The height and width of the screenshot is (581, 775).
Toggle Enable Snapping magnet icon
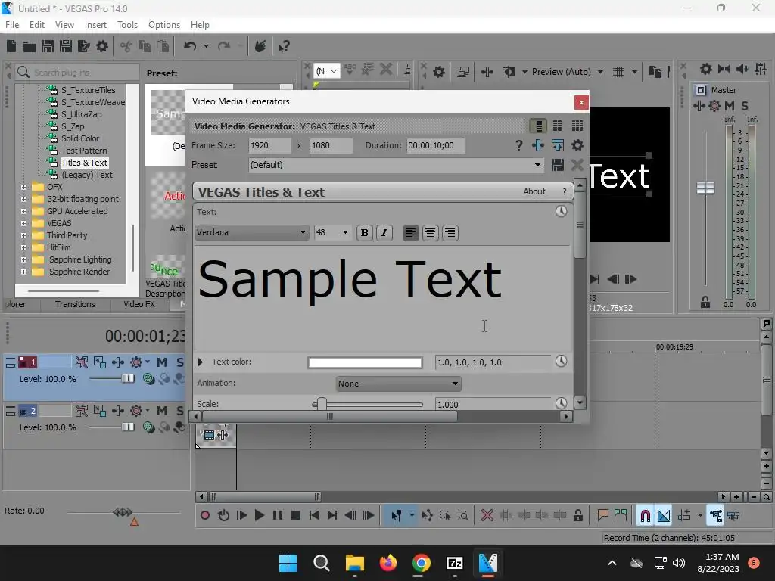coord(645,515)
